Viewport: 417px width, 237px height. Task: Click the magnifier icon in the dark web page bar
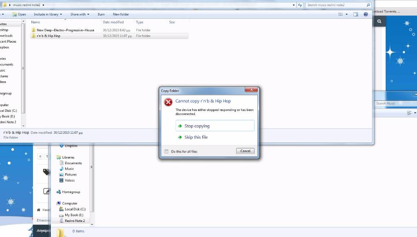pyautogui.click(x=379, y=22)
